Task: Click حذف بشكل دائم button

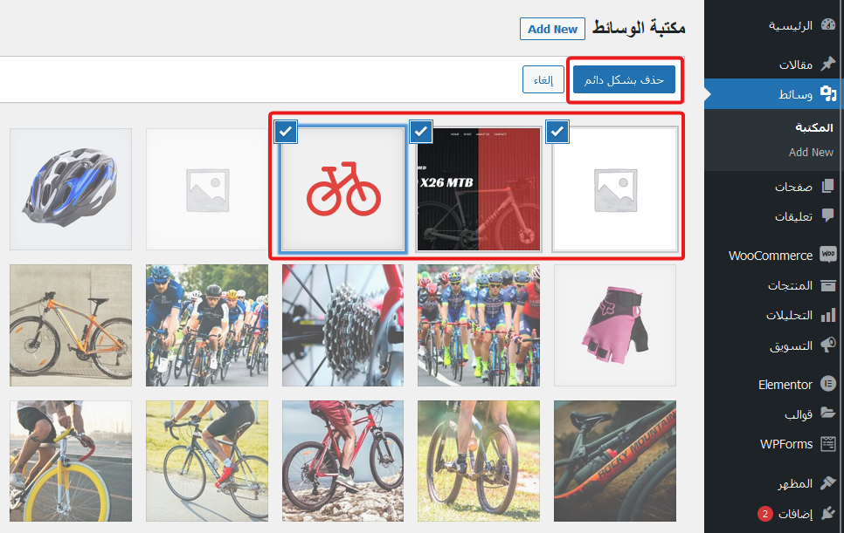Action: pyautogui.click(x=625, y=79)
